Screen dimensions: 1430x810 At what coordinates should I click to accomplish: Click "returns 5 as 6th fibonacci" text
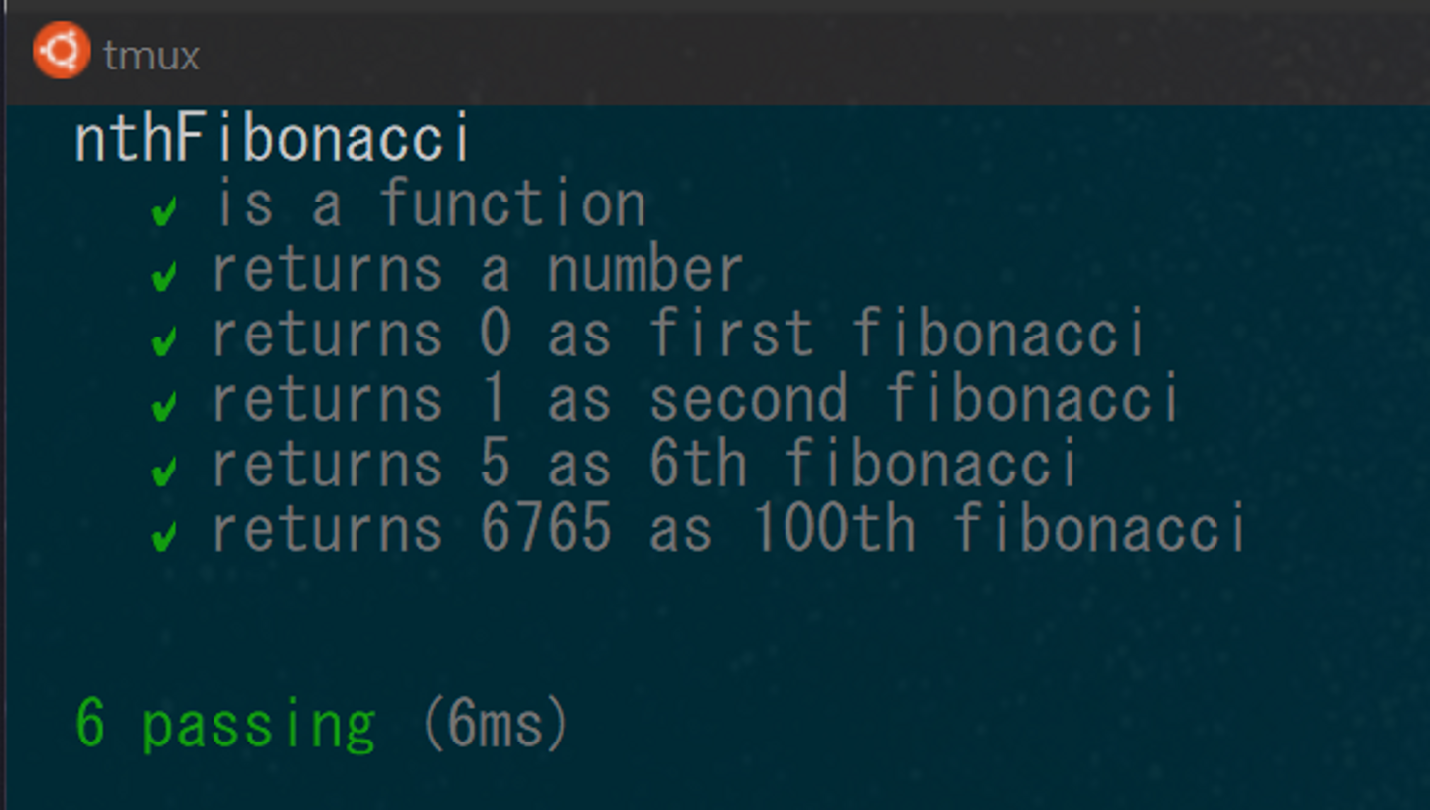(x=645, y=465)
